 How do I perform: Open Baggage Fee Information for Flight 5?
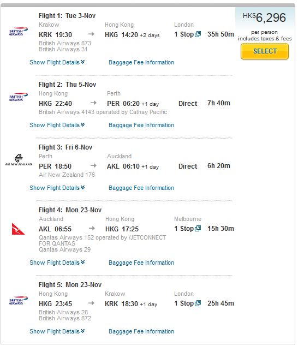[141, 331]
